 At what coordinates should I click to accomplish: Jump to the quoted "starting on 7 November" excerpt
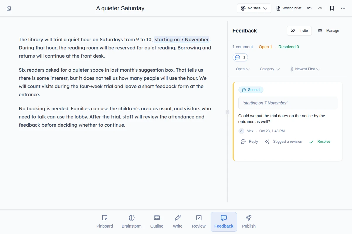pos(288,103)
